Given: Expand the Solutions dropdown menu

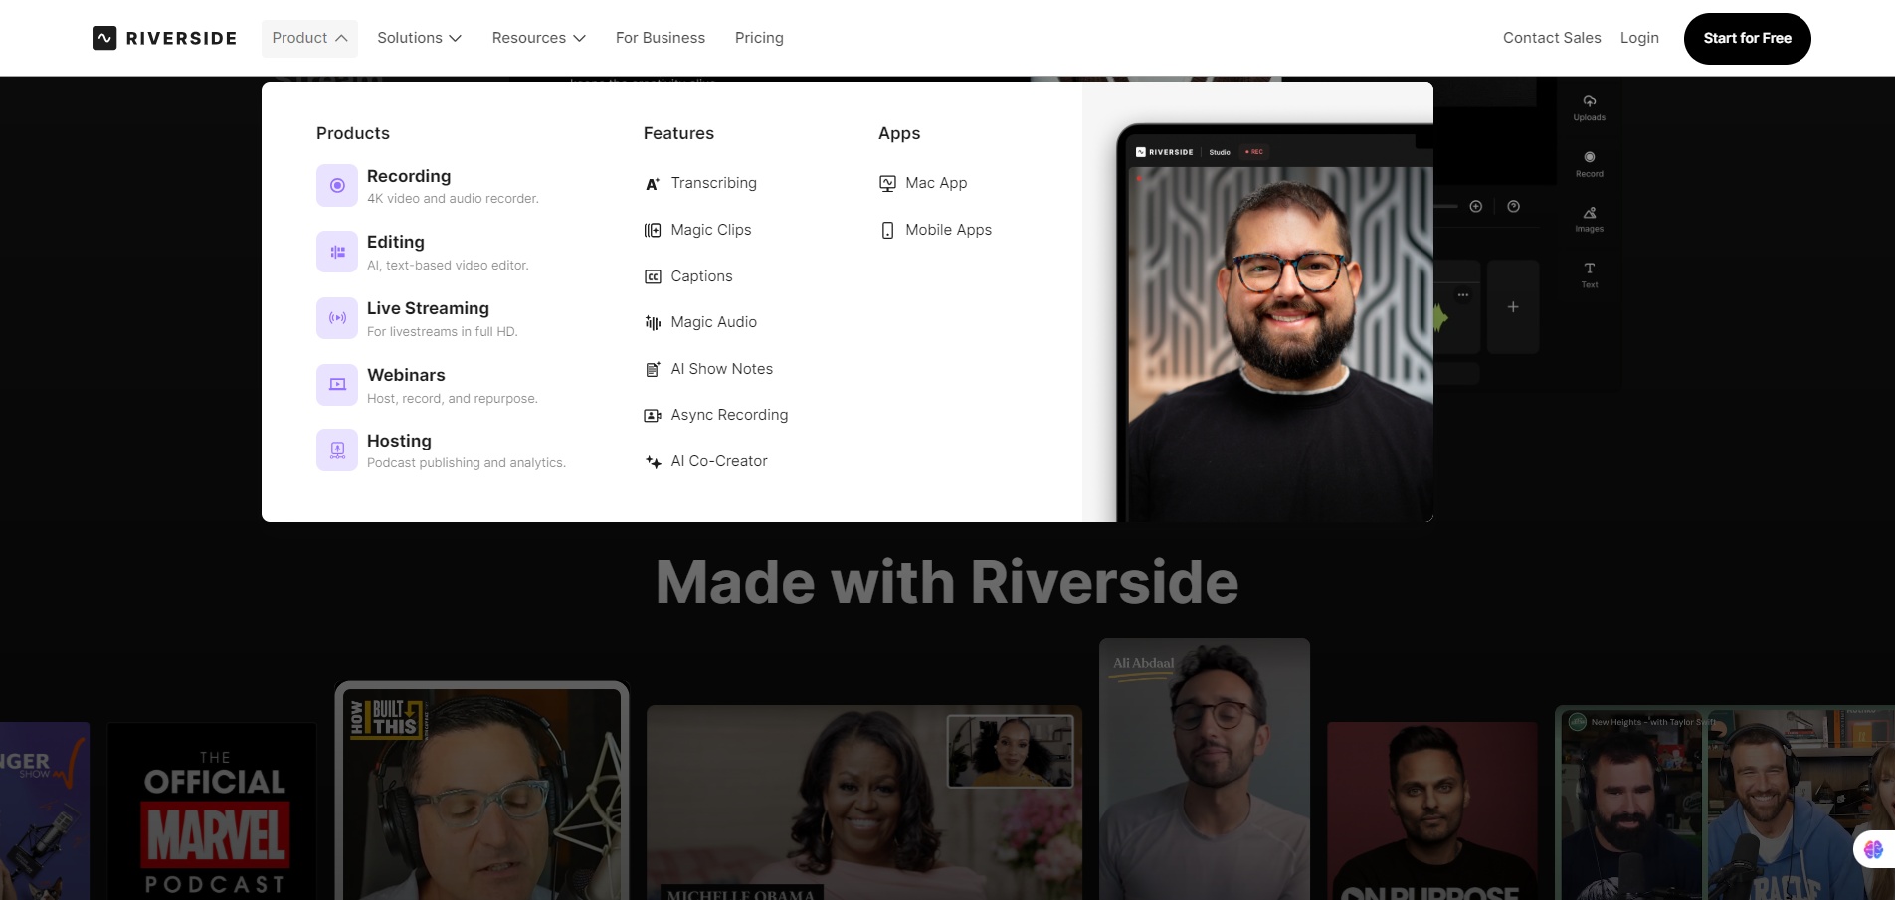Looking at the screenshot, I should coord(419,38).
